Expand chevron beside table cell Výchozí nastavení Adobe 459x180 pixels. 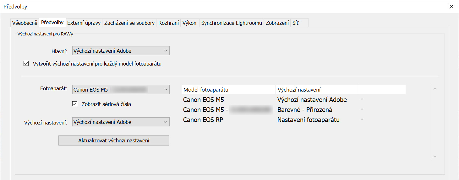pos(362,99)
